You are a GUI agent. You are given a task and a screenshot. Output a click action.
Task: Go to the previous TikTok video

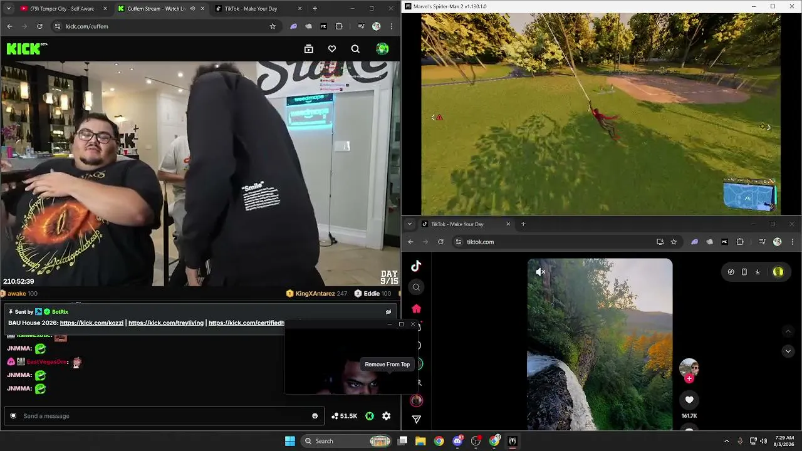pos(788,331)
